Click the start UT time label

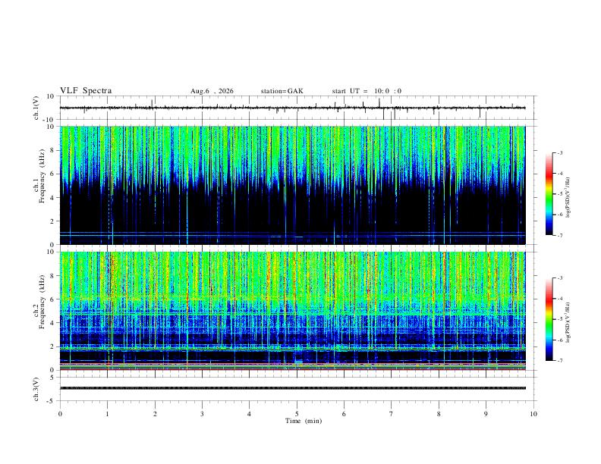tap(367, 91)
